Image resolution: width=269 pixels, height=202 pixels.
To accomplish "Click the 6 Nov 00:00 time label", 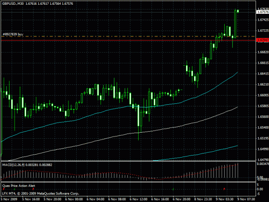I will [x=74, y=199].
